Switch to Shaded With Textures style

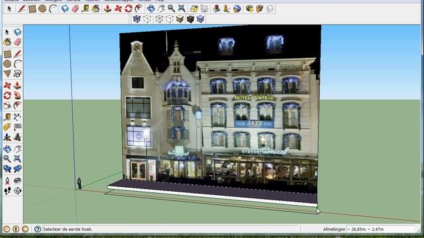tap(190, 19)
